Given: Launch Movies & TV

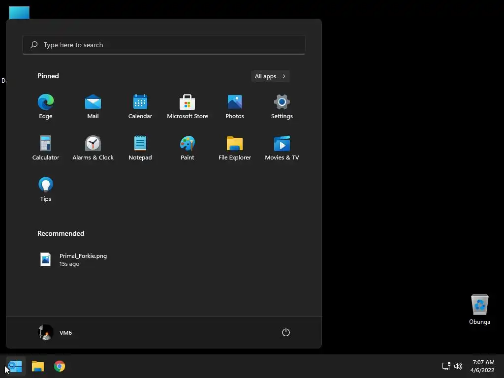Looking at the screenshot, I should (282, 148).
